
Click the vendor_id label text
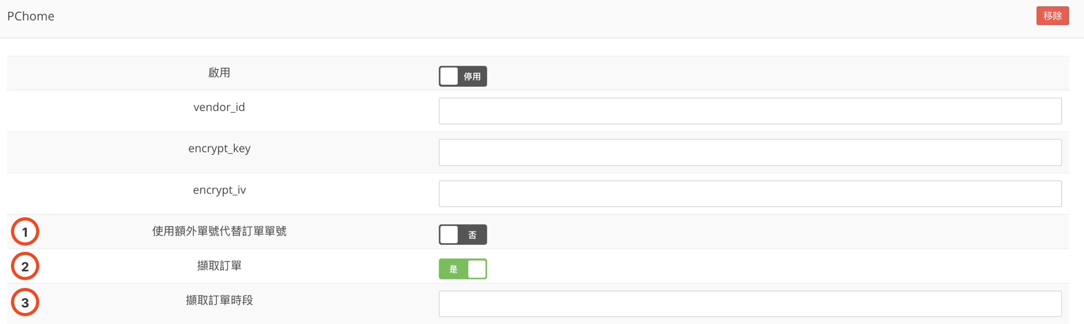[219, 107]
